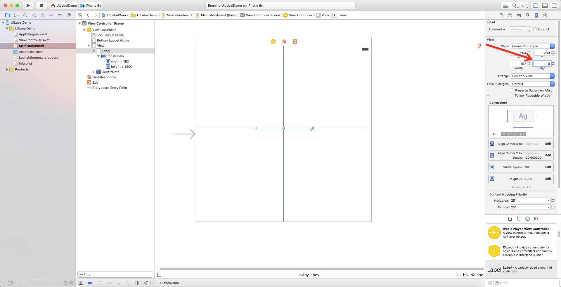Viewport: 561px width, 287px height.
Task: Show the assistant editor
Action: [515, 6]
